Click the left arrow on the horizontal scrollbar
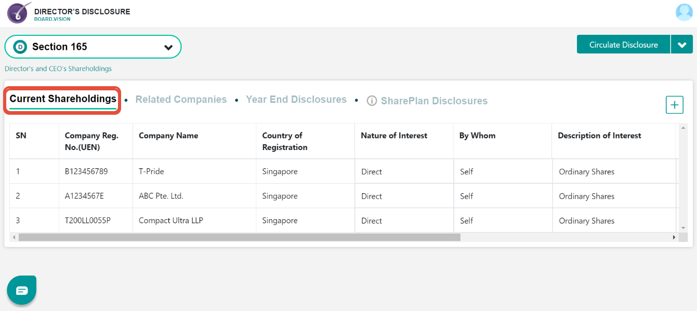Screen dimensions: 697x311 pyautogui.click(x=15, y=237)
